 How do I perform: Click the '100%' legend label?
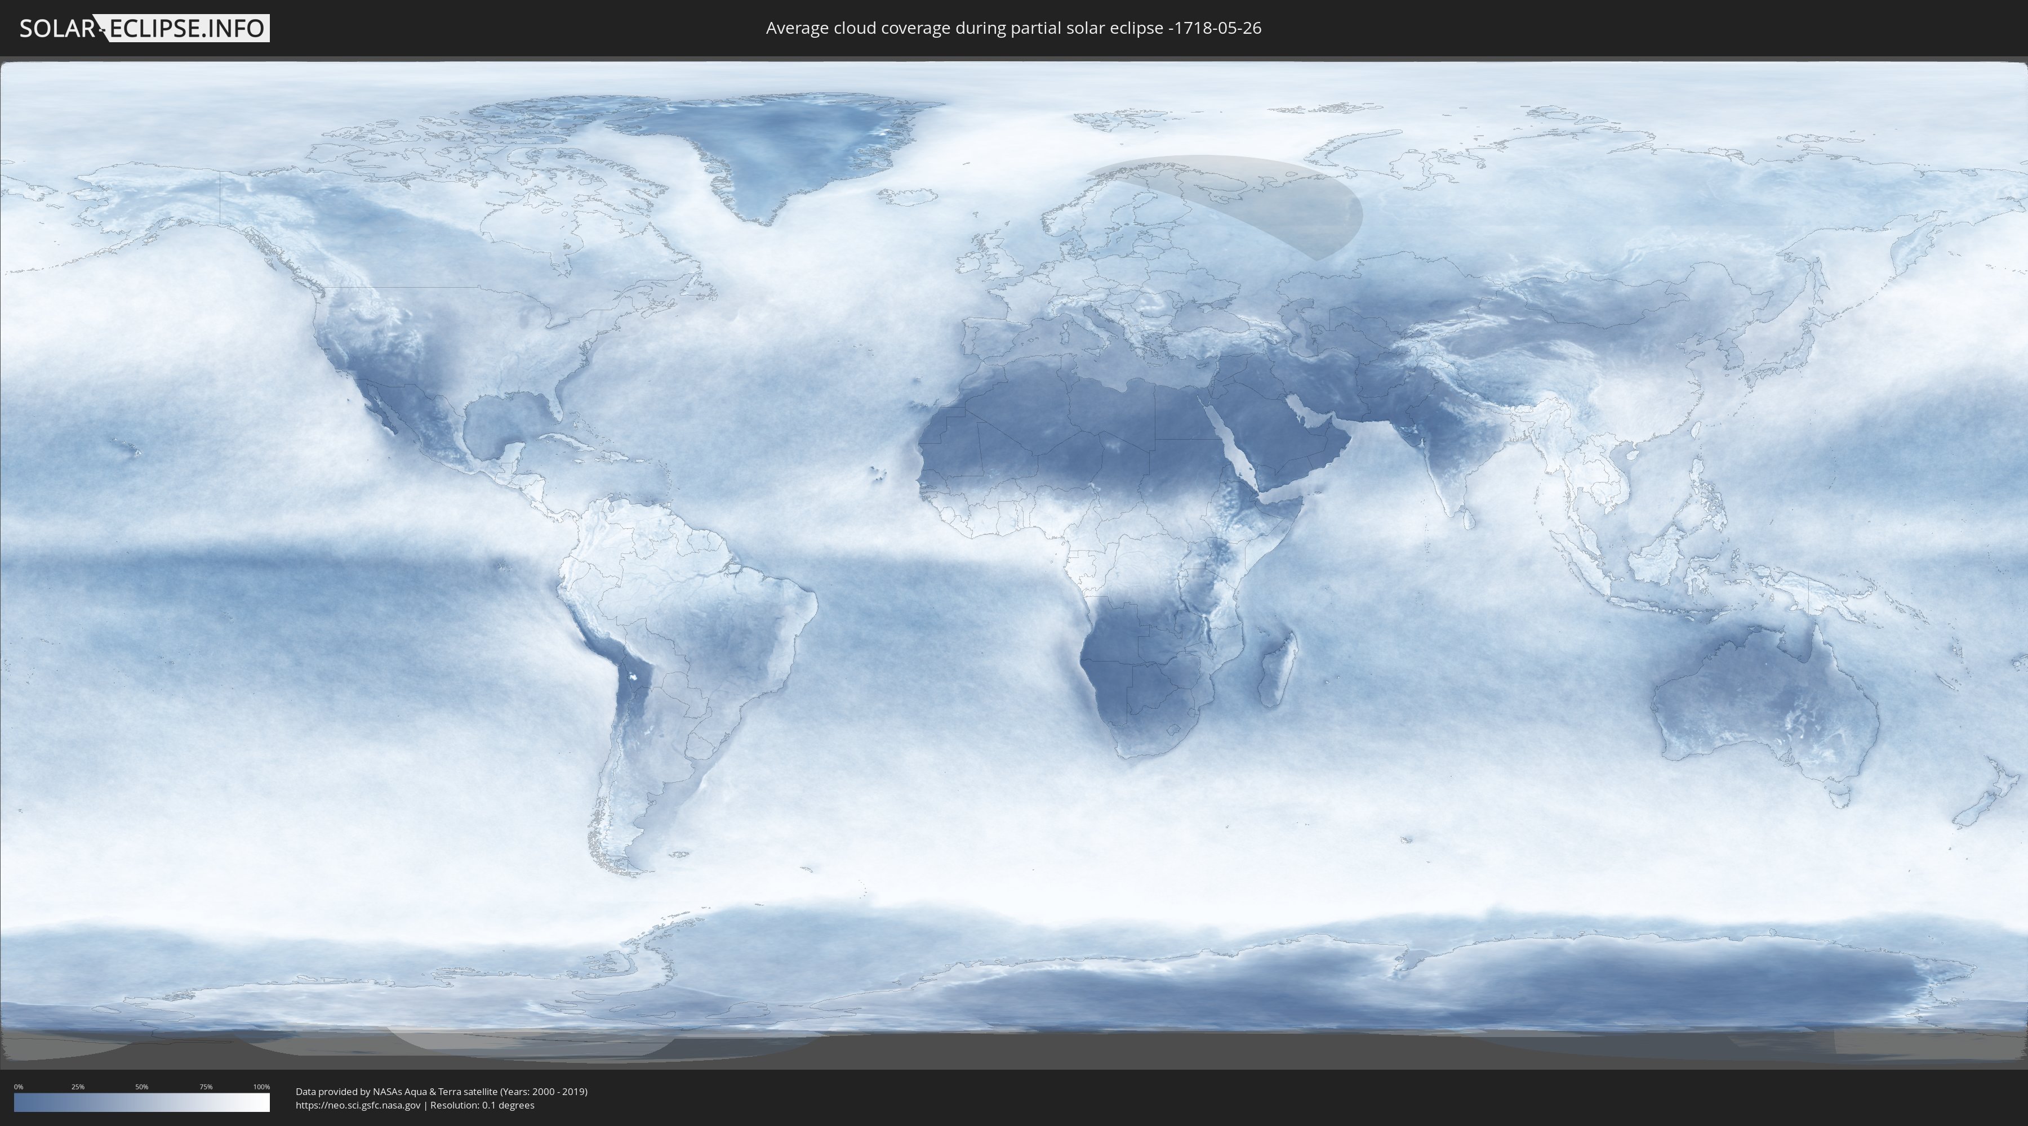pos(261,1087)
